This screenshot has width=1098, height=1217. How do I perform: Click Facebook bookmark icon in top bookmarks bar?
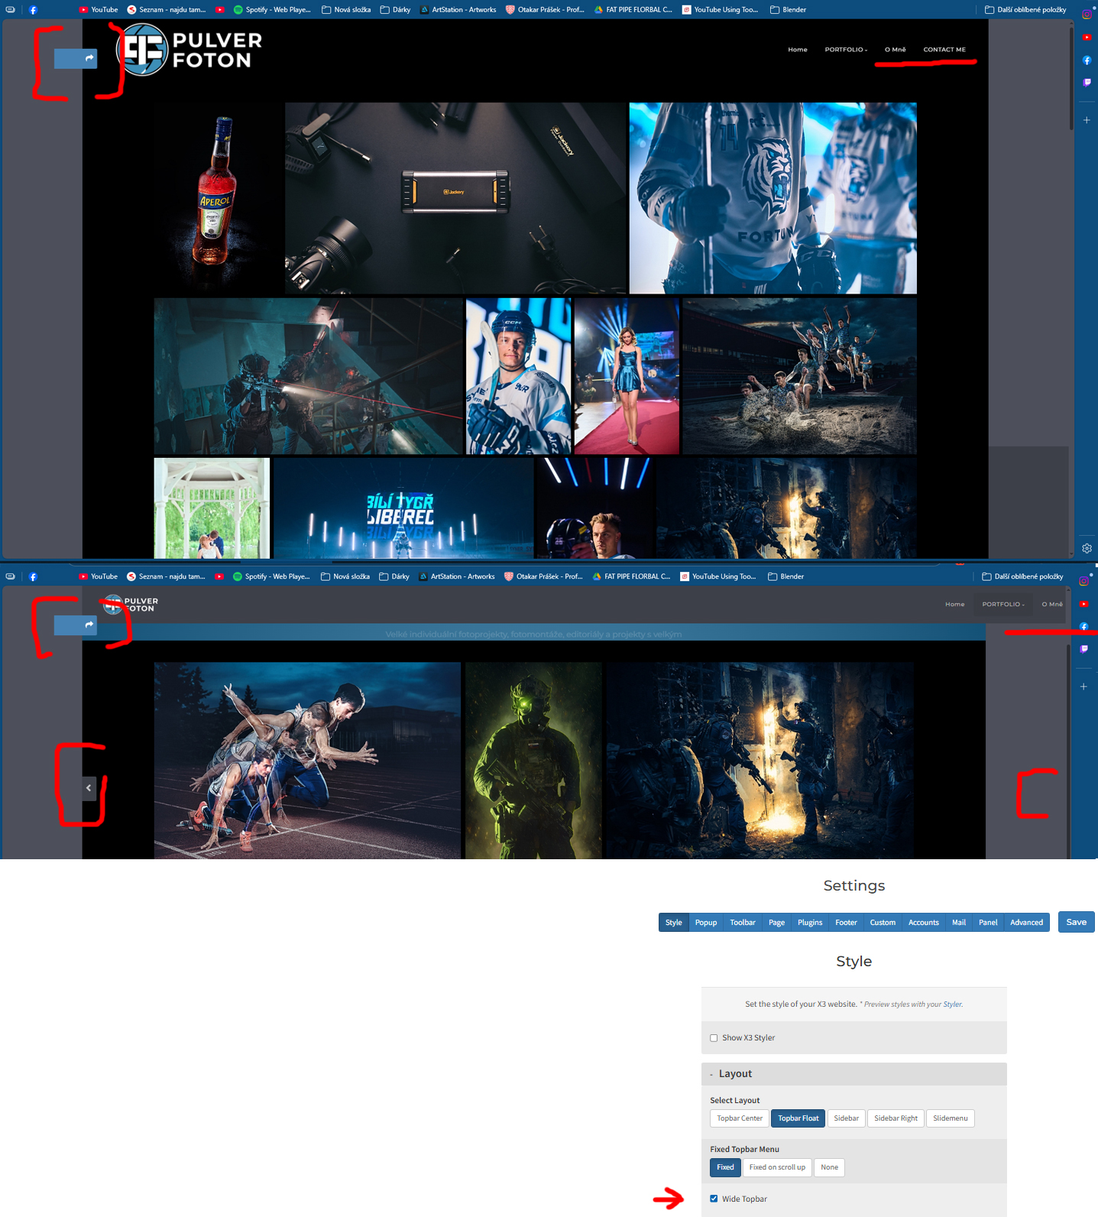pyautogui.click(x=33, y=10)
